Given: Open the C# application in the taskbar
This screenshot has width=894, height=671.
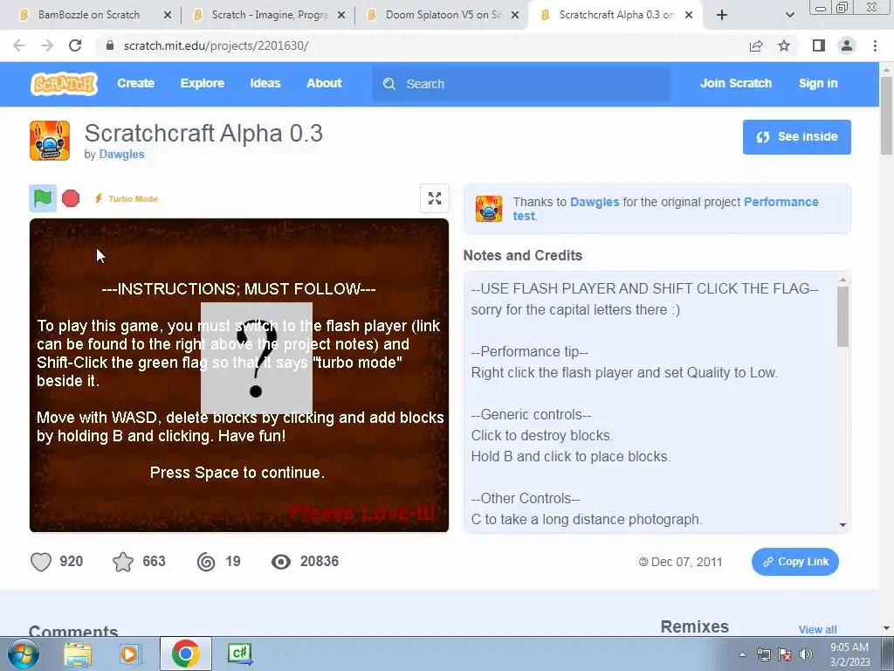Looking at the screenshot, I should pyautogui.click(x=239, y=654).
